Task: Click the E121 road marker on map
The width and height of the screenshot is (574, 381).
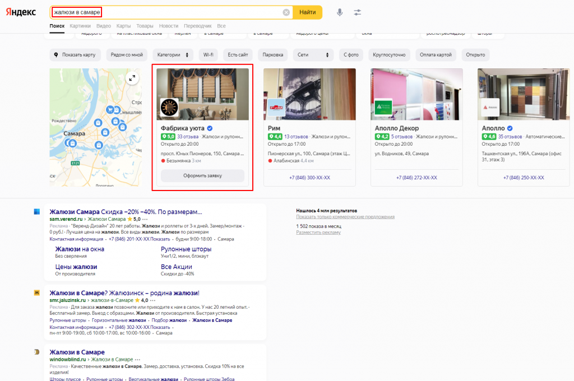Action: coord(75,163)
